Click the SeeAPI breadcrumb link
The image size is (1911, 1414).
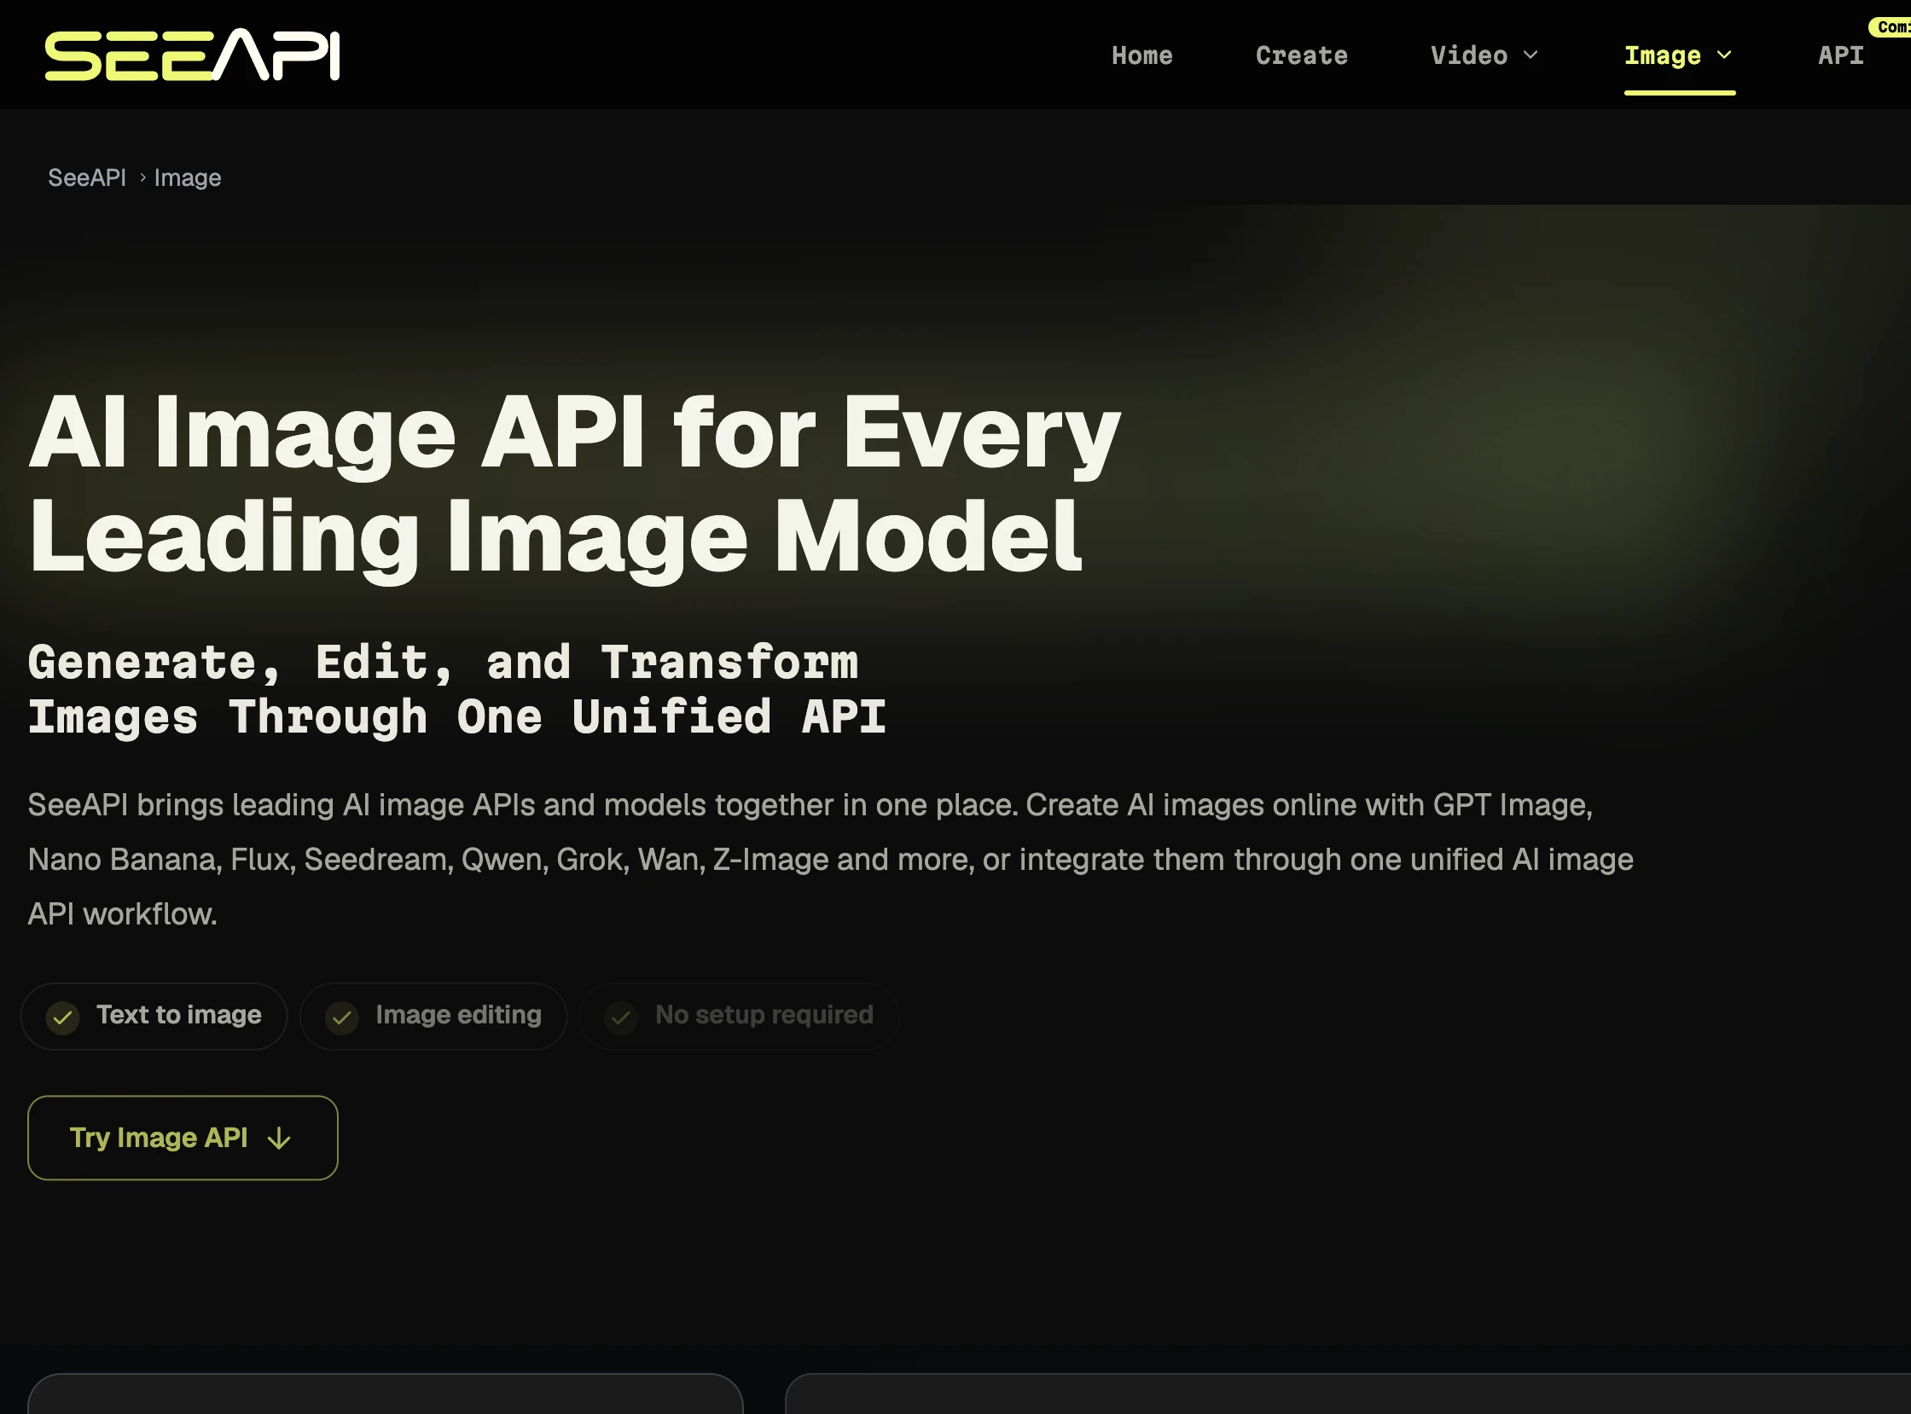[x=86, y=177]
